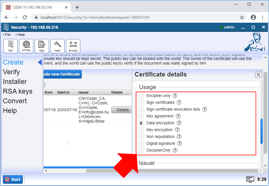Select RSA keys in the left sidebar

pyautogui.click(x=18, y=91)
